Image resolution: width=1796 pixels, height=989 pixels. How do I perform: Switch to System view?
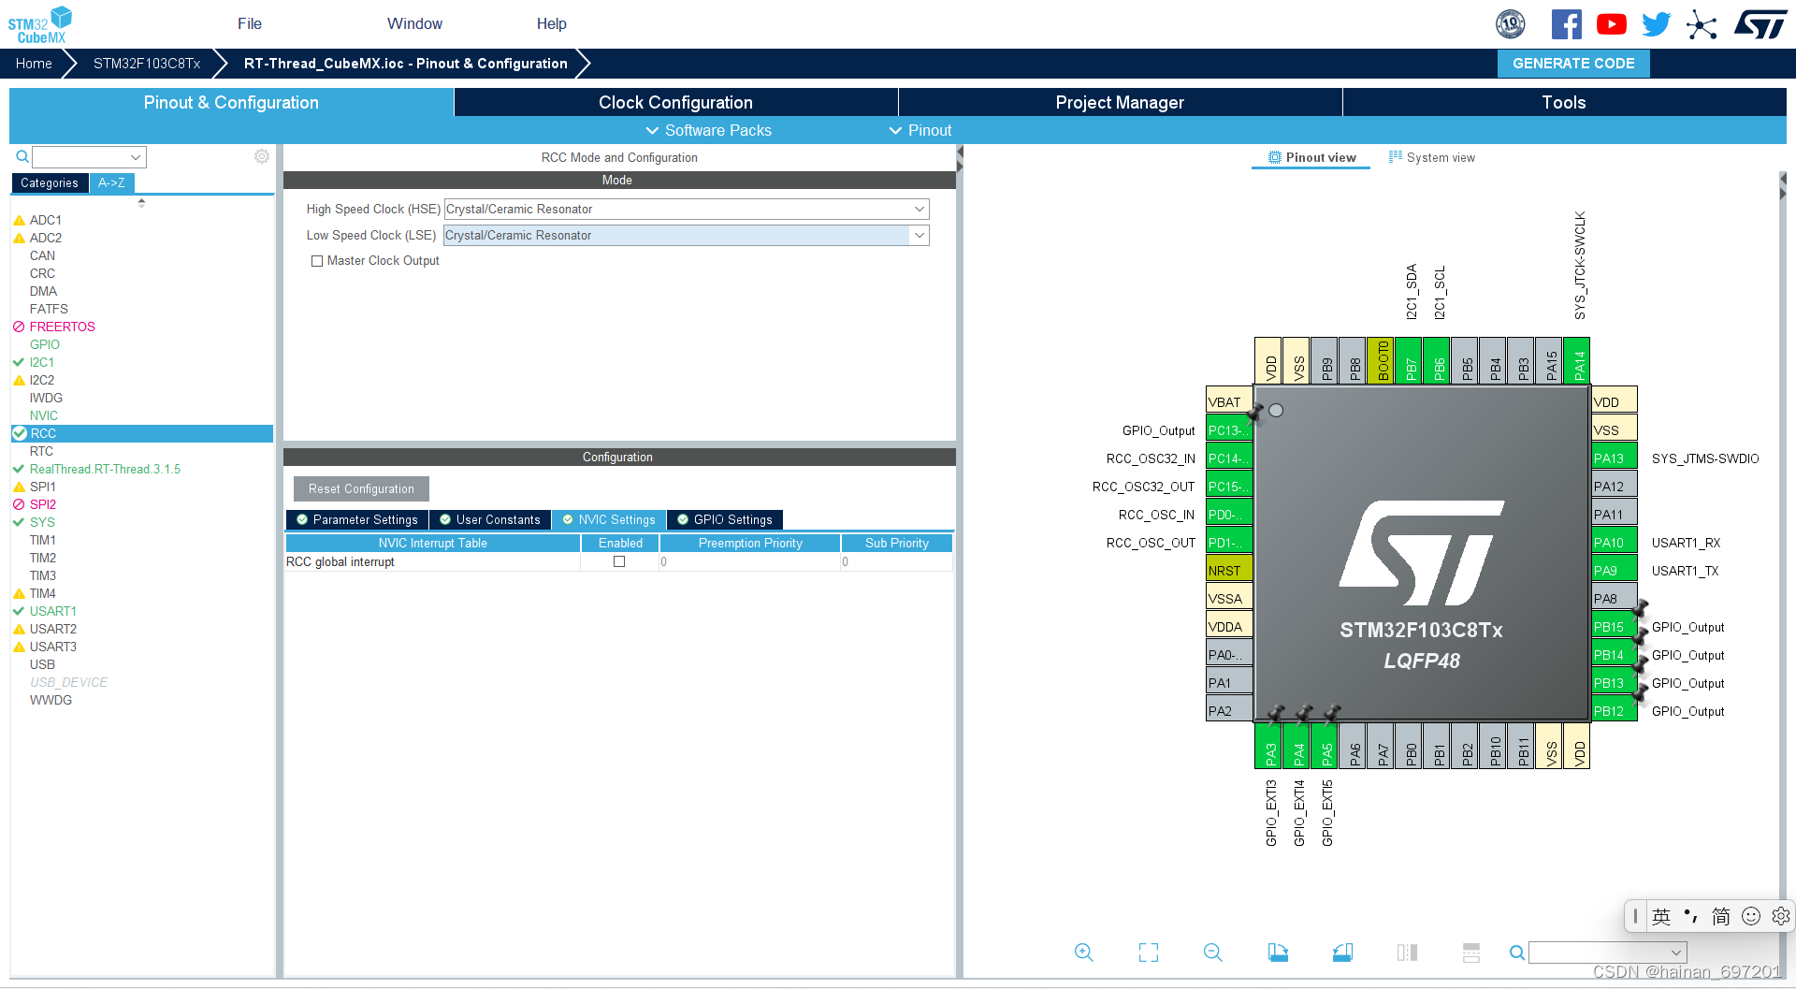pyautogui.click(x=1432, y=157)
